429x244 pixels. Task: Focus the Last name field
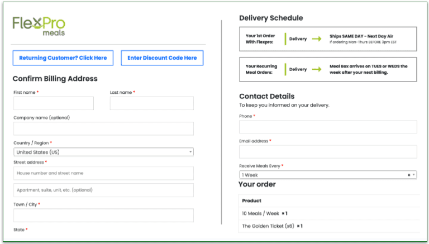152,103
